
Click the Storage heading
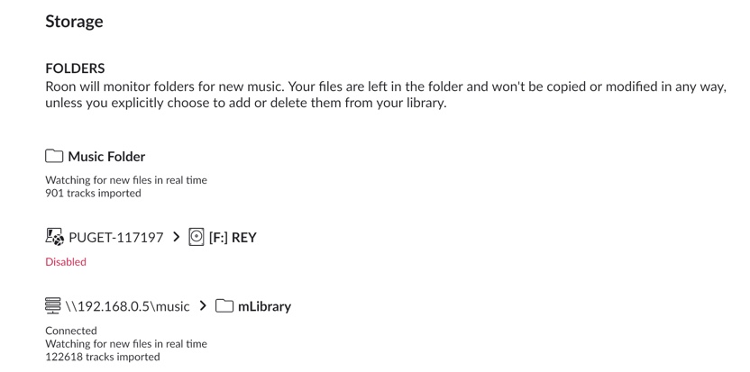tap(74, 22)
